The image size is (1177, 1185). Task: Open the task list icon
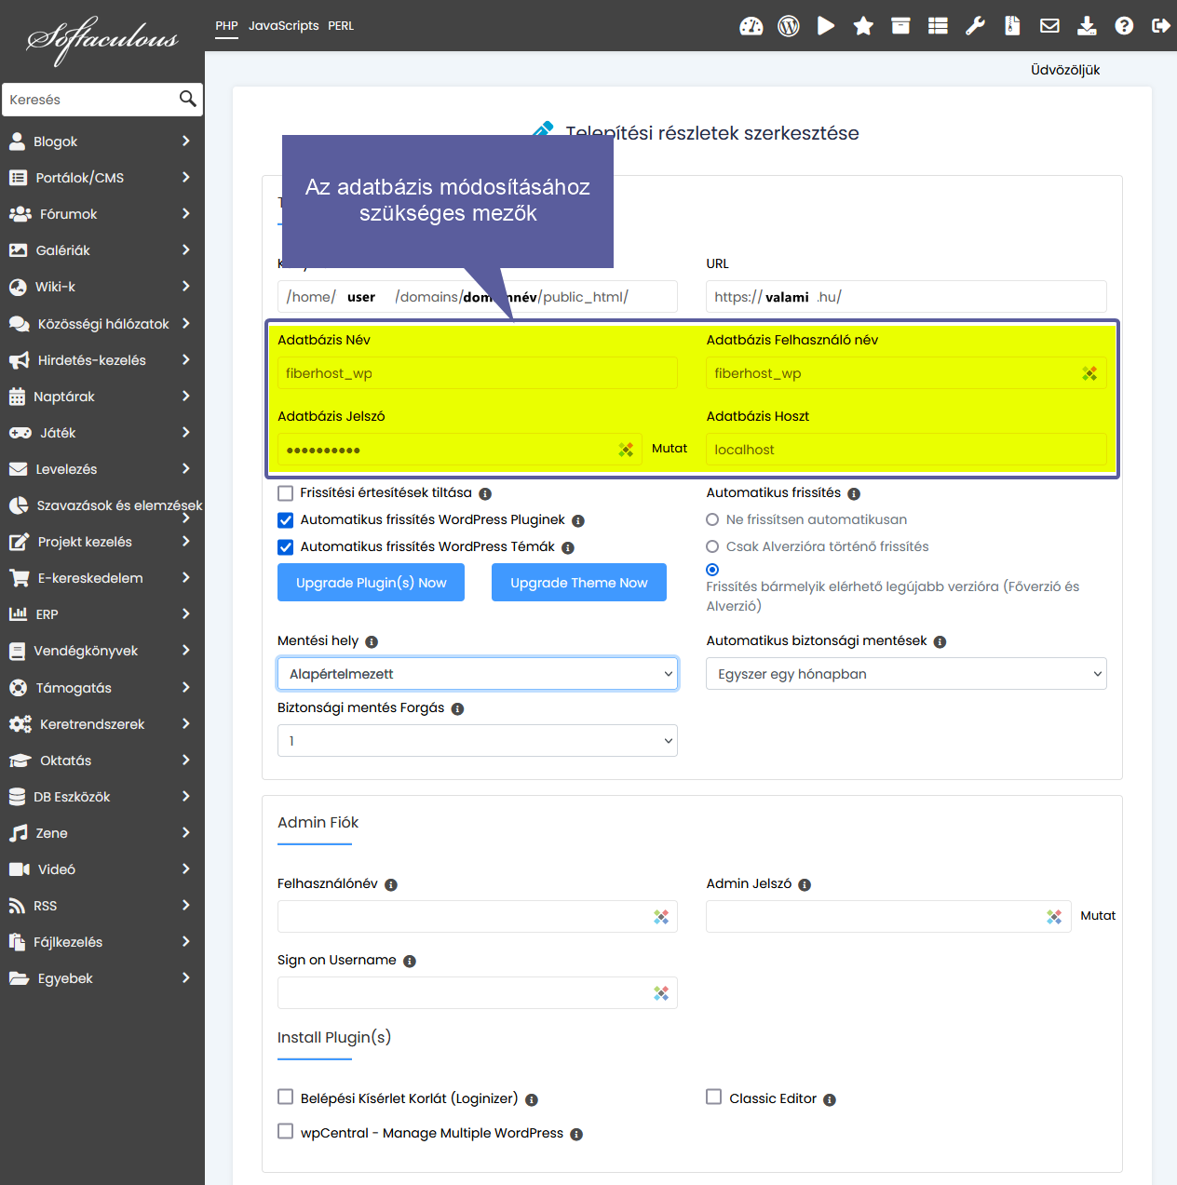tap(938, 26)
